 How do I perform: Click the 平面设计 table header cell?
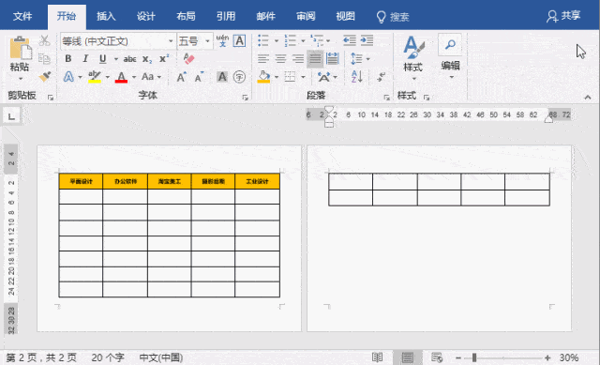click(82, 181)
